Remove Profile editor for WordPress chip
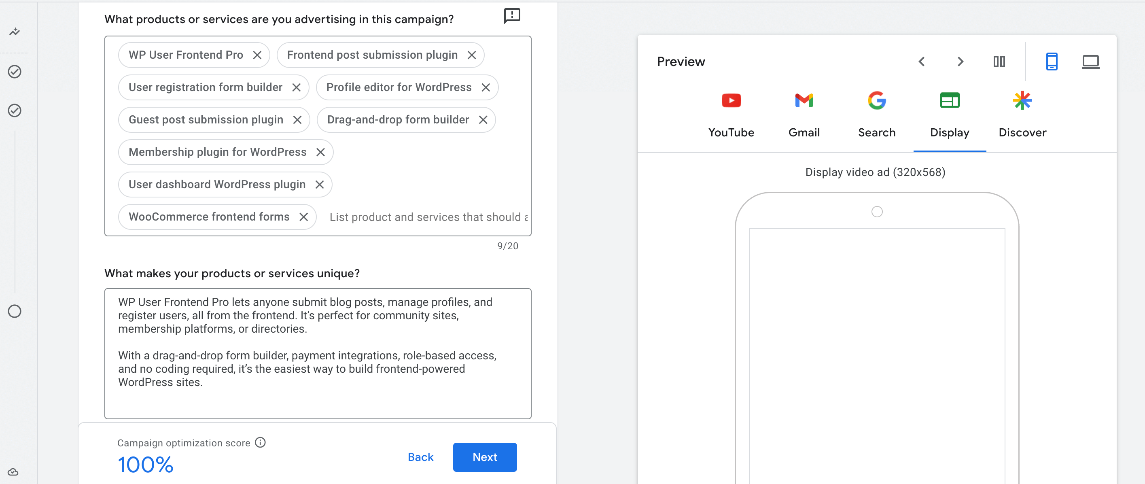 [486, 87]
